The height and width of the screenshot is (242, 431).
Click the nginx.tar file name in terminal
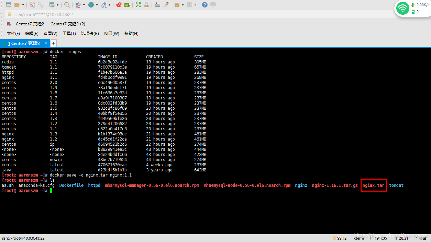pyautogui.click(x=374, y=185)
